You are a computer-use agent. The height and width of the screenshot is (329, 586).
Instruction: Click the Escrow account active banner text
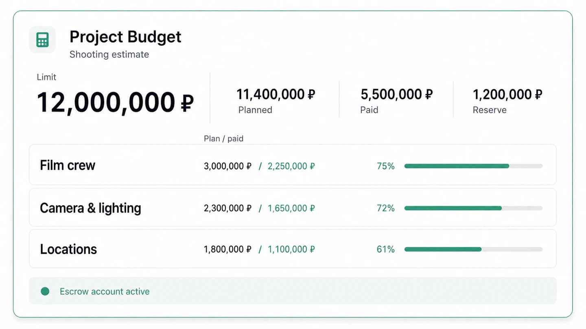point(105,291)
